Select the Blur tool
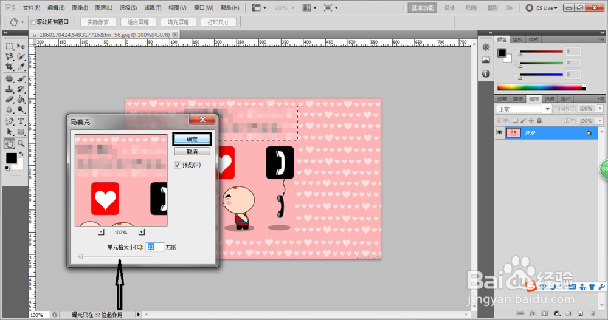The image size is (608, 320). [9, 110]
